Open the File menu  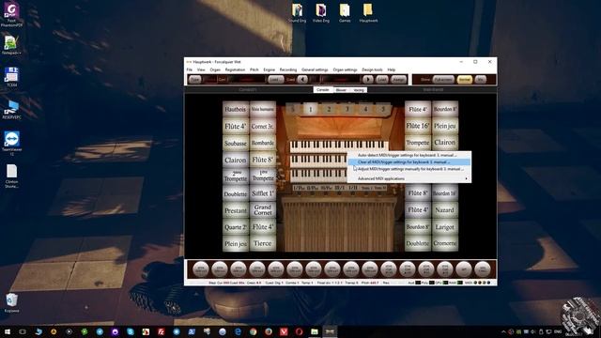[190, 69]
